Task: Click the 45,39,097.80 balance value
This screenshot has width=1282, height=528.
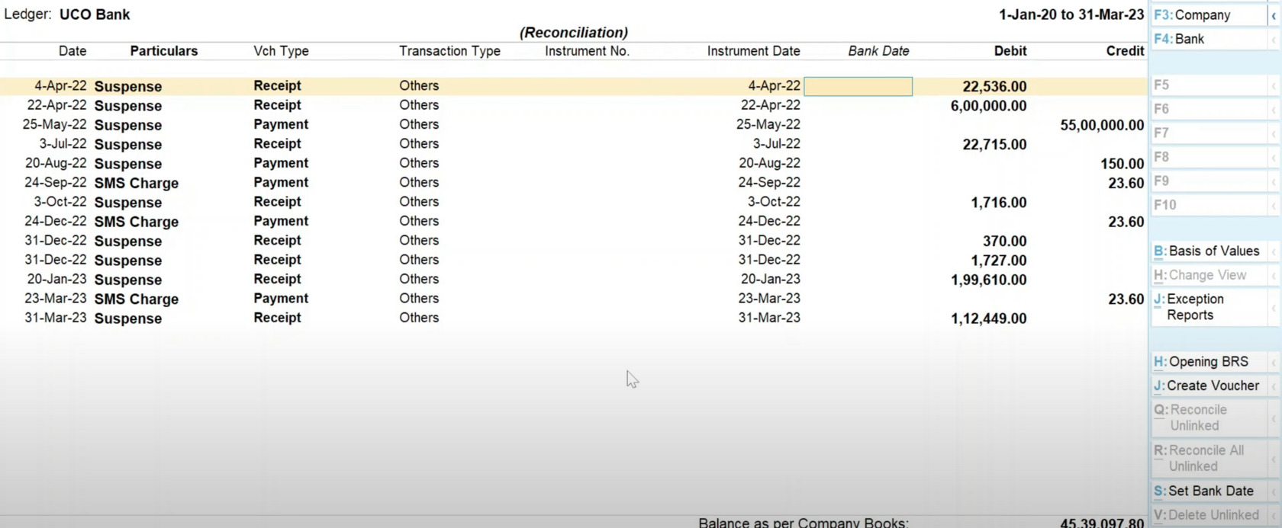Action: point(1102,523)
